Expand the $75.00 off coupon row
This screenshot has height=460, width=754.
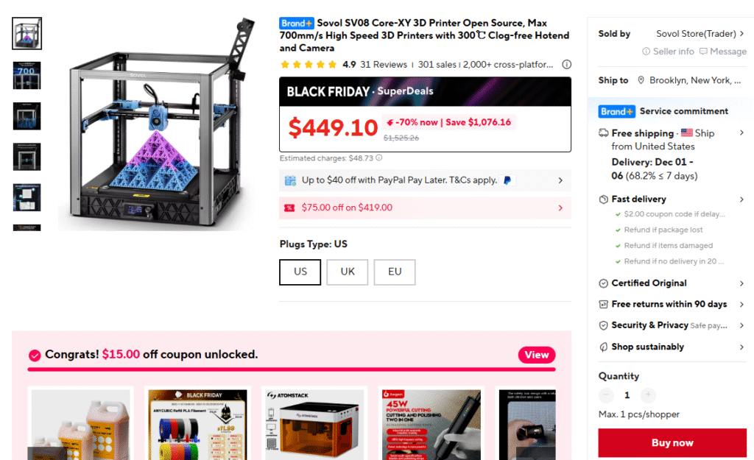click(x=560, y=208)
